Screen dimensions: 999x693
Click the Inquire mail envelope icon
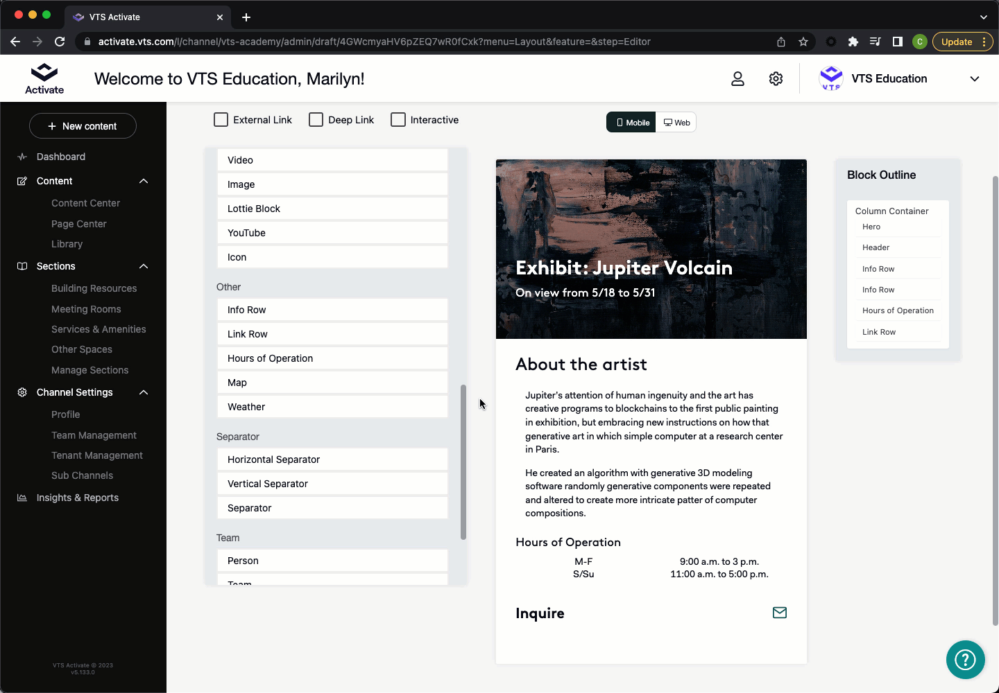[780, 613]
